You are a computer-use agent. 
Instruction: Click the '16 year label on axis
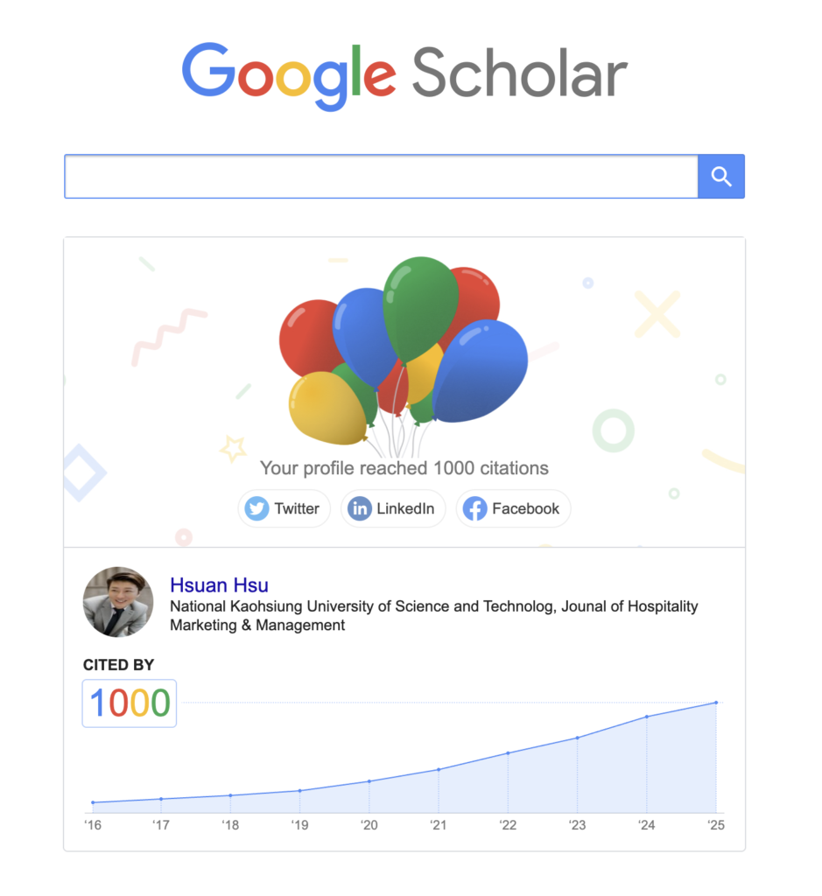tap(93, 825)
